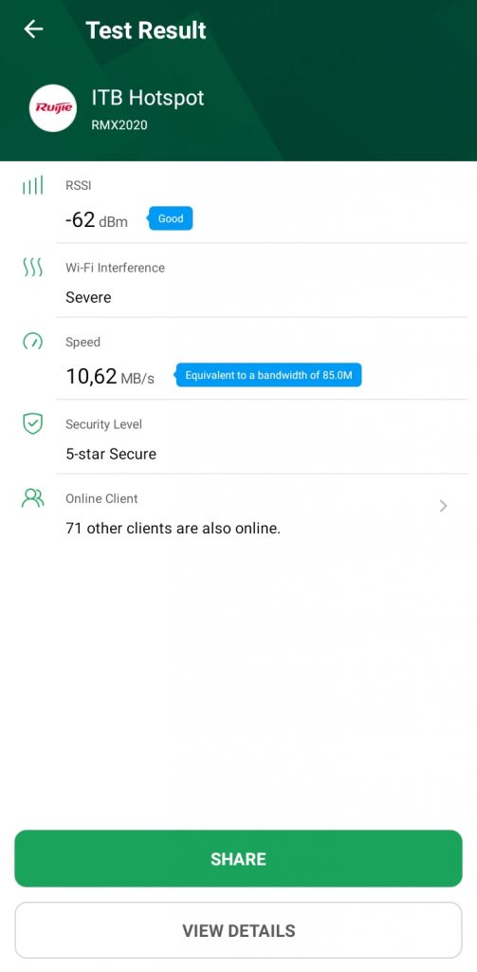Click the Severe interference value

88,297
